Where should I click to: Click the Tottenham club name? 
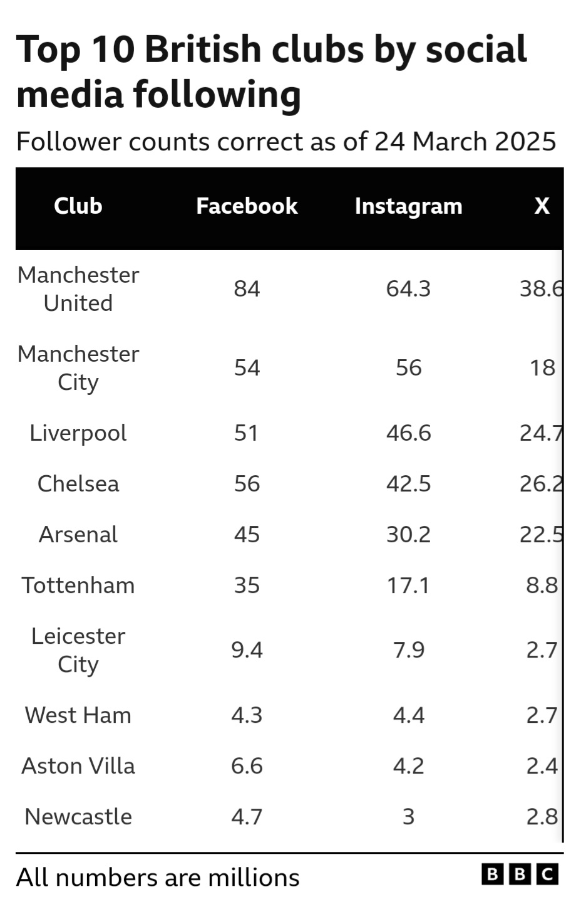(78, 586)
